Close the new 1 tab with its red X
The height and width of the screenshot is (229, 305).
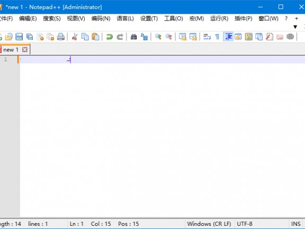(x=25, y=50)
